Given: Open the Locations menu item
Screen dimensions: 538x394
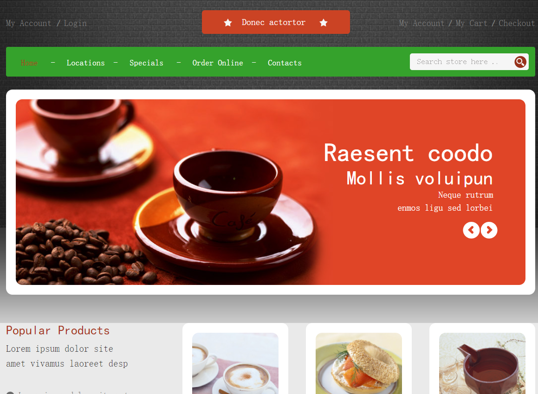Looking at the screenshot, I should coord(86,63).
